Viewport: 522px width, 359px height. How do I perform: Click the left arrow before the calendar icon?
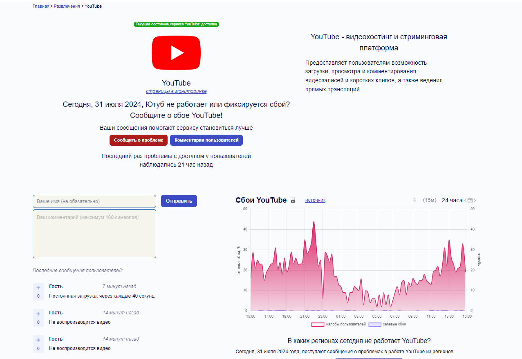click(466, 201)
